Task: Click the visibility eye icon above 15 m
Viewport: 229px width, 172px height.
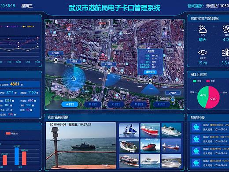Action: click(x=203, y=52)
